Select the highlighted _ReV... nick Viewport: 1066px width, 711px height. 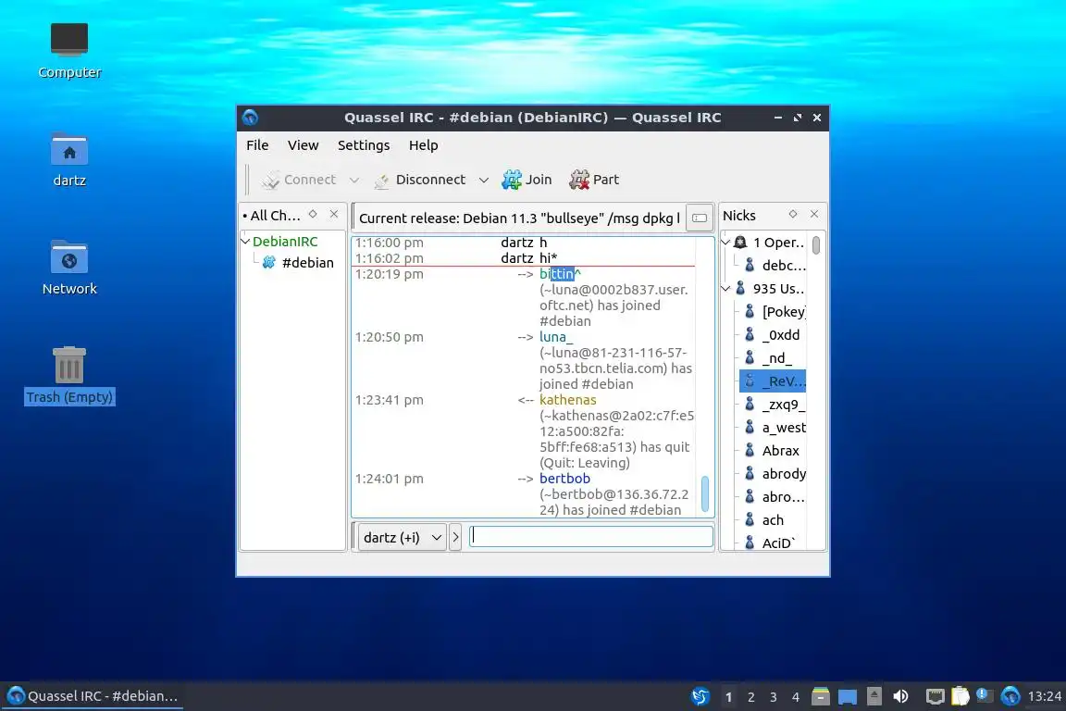[x=773, y=381]
